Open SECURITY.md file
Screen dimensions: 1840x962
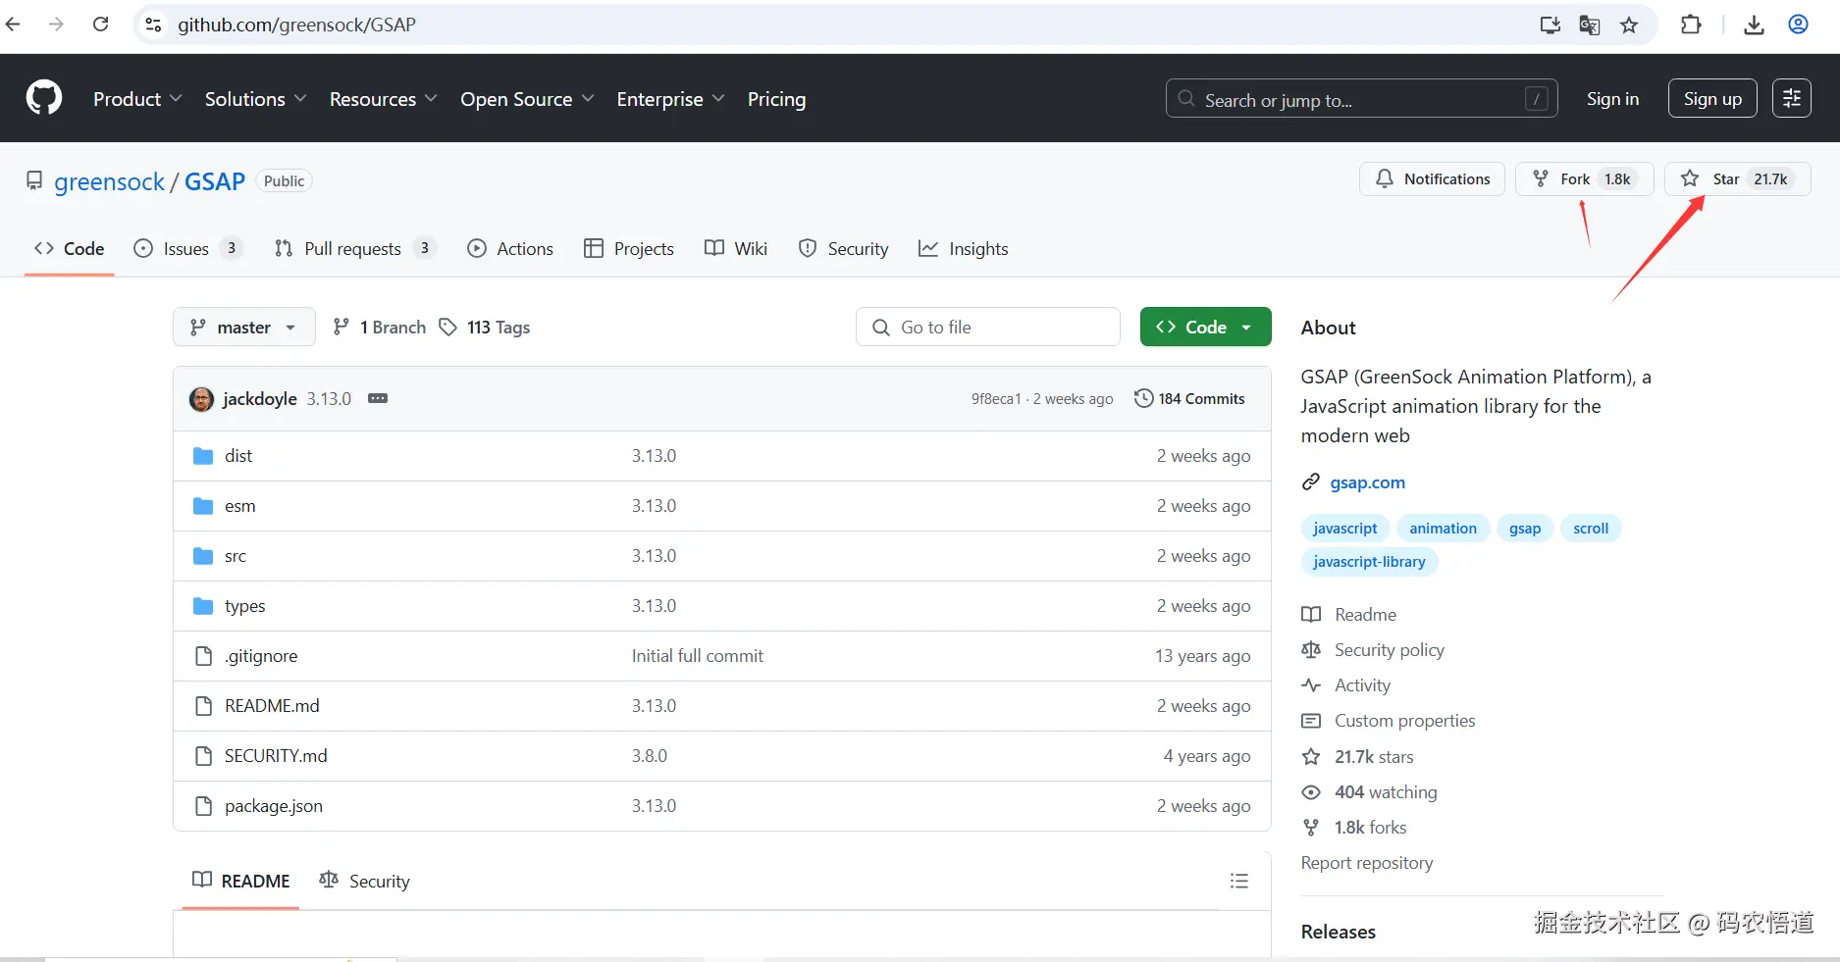pyautogui.click(x=276, y=756)
